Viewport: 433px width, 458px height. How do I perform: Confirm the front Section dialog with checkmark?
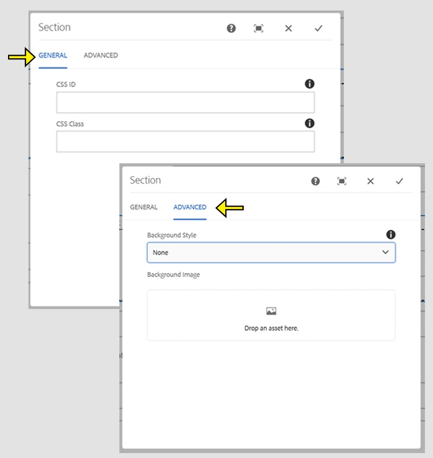click(400, 181)
